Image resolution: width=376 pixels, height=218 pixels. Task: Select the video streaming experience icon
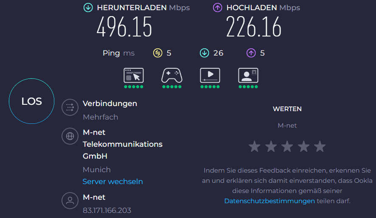click(x=210, y=75)
